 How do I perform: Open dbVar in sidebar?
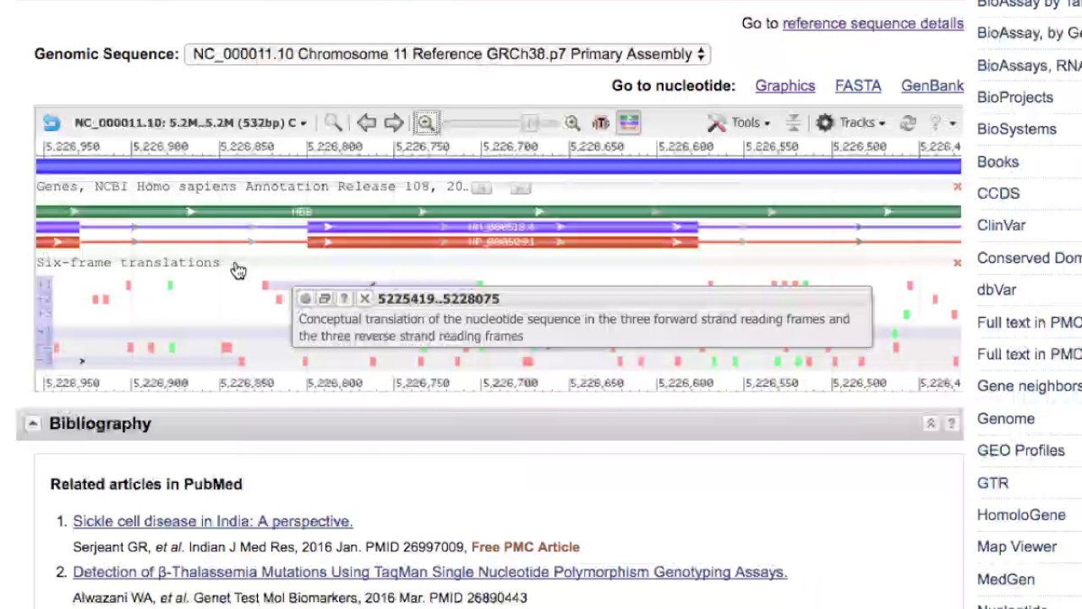pos(997,290)
